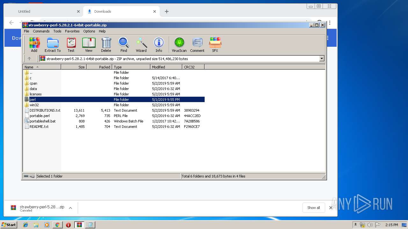Image resolution: width=408 pixels, height=229 pixels.
Task: Click the volume speaker tray icon
Action: click(x=370, y=225)
